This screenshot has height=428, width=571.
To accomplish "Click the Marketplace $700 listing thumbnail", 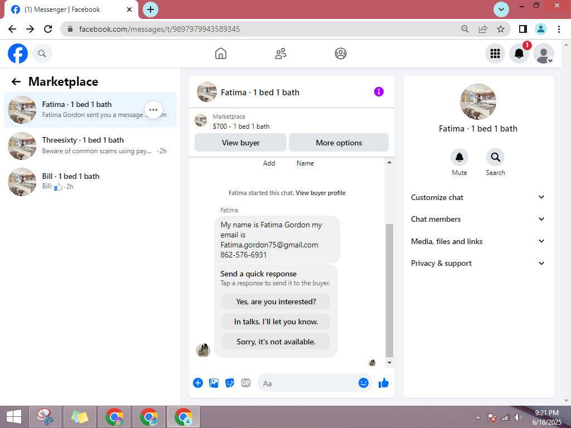I will coord(201,120).
